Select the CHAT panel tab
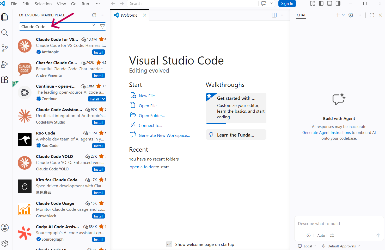Viewport: 385px width, 250px height. pos(301,15)
